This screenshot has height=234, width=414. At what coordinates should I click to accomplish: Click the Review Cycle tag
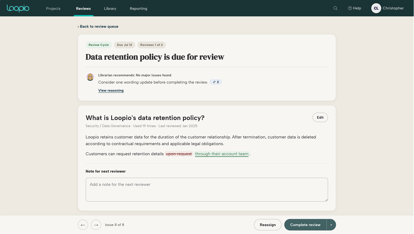99,45
